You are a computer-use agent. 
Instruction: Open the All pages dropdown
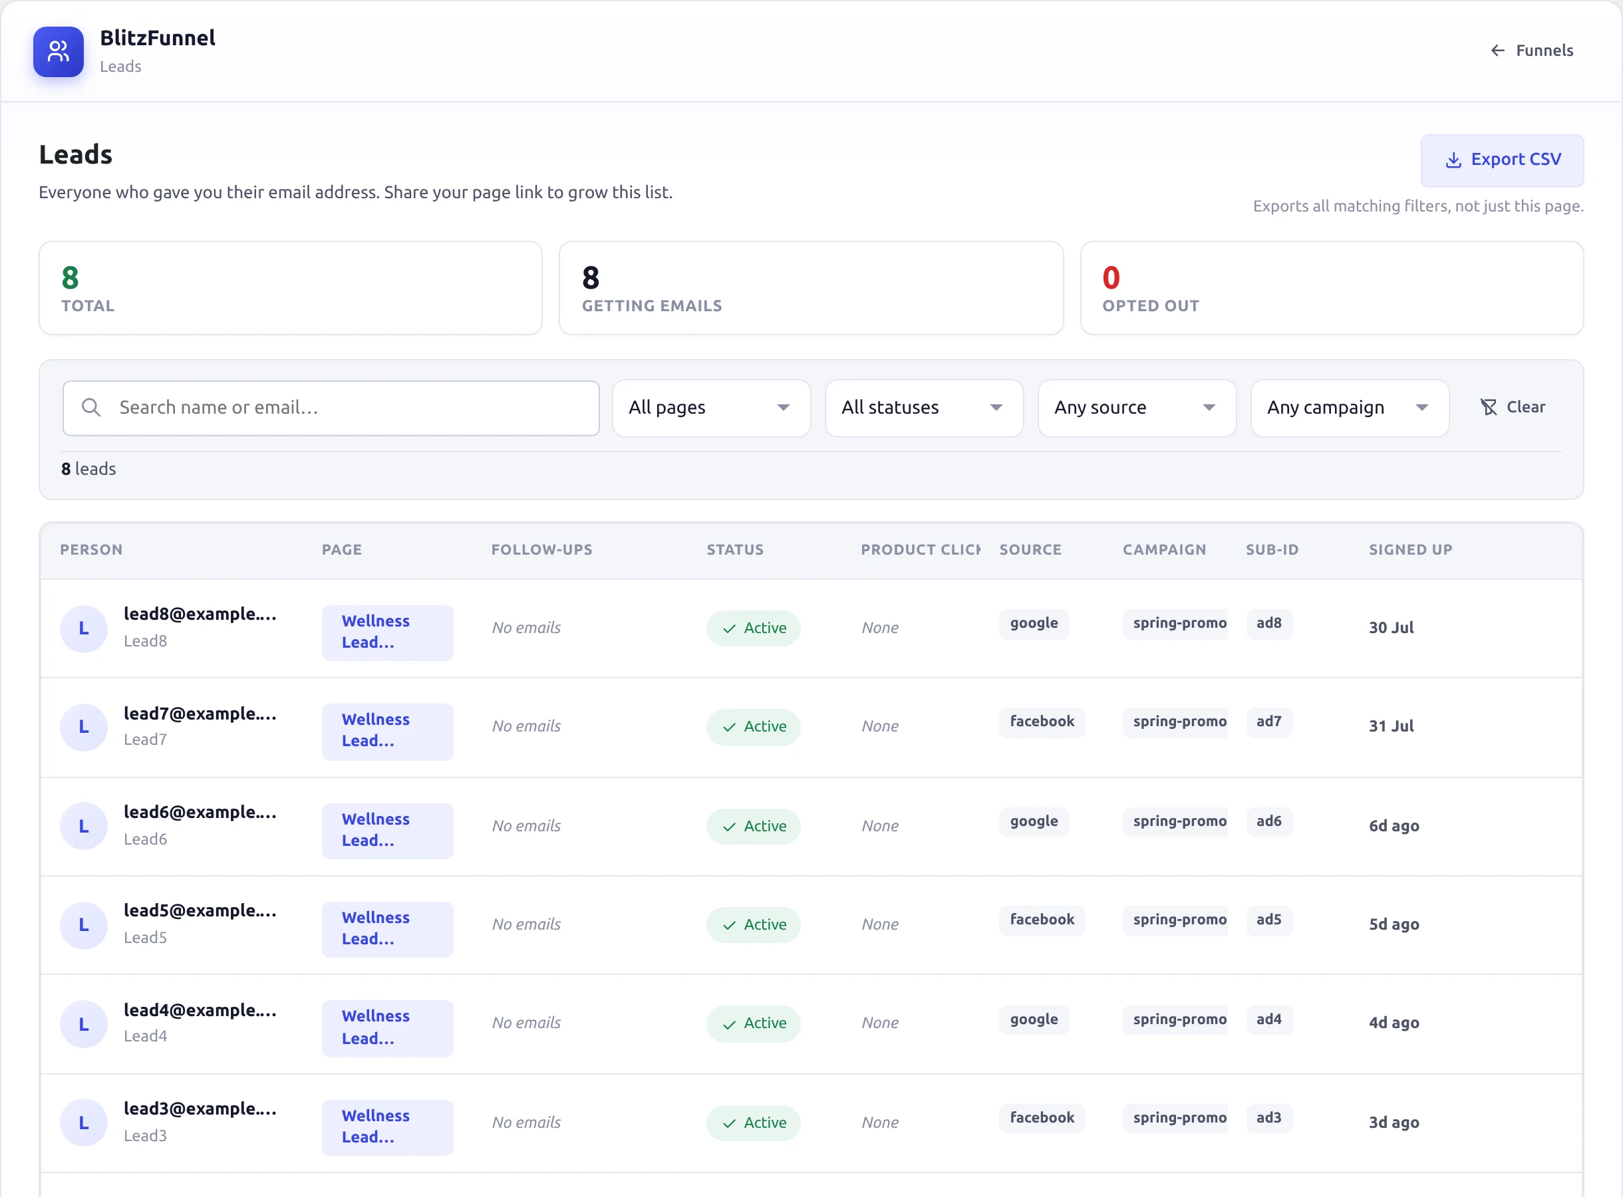pyautogui.click(x=711, y=408)
